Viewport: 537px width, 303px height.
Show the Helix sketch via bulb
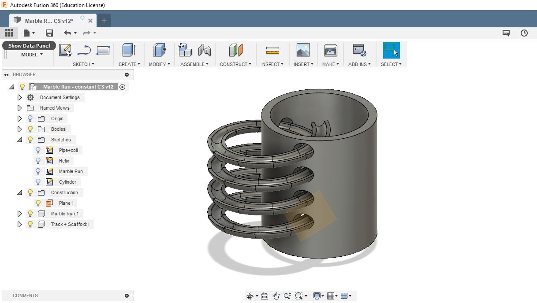click(38, 161)
